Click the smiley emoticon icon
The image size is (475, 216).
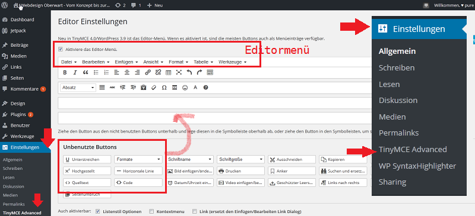(x=185, y=88)
